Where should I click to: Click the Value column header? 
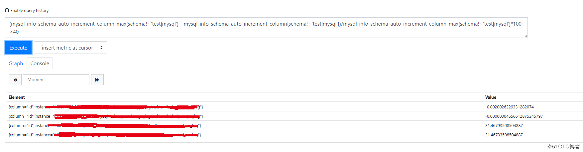[491, 97]
